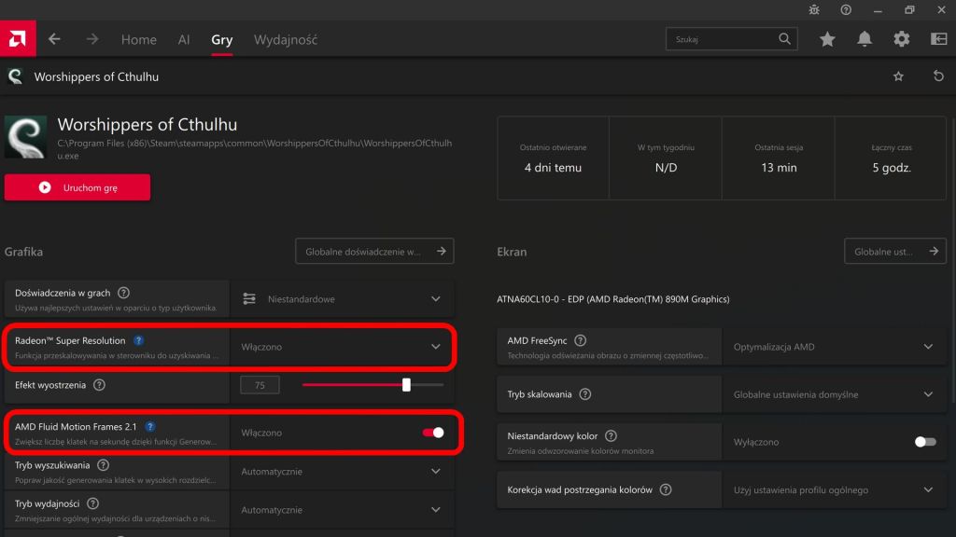Expand the Tryb skalowania dropdown
This screenshot has height=537, width=956.
click(927, 394)
